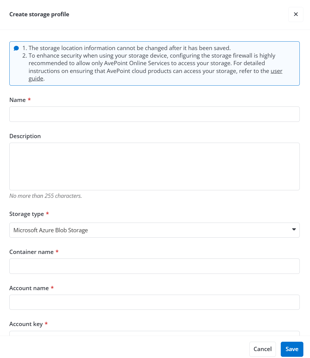Select the Storage type combo box
310x358 pixels.
click(x=154, y=230)
